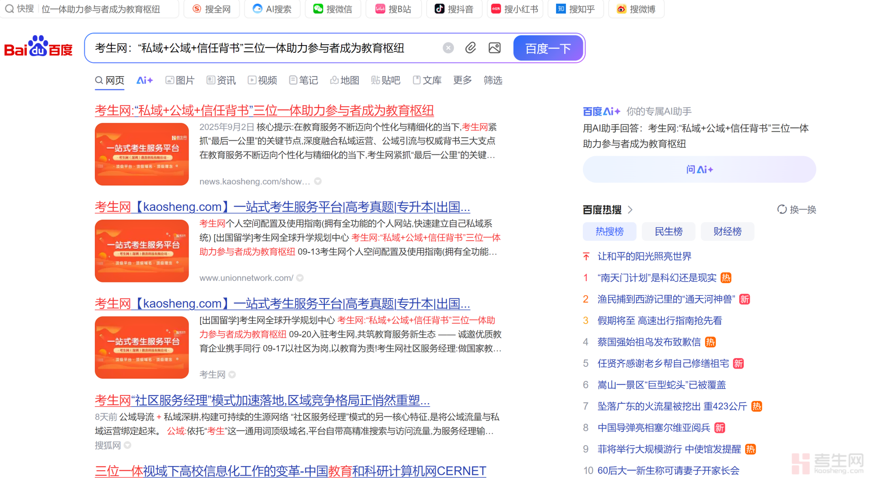This screenshot has width=875, height=483.
Task: Click the 搜B站 Bilibili search shortcut
Action: click(393, 9)
